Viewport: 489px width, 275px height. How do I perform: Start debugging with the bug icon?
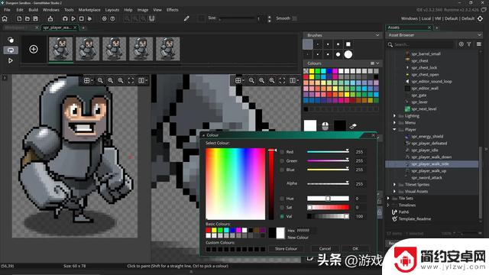click(65, 18)
